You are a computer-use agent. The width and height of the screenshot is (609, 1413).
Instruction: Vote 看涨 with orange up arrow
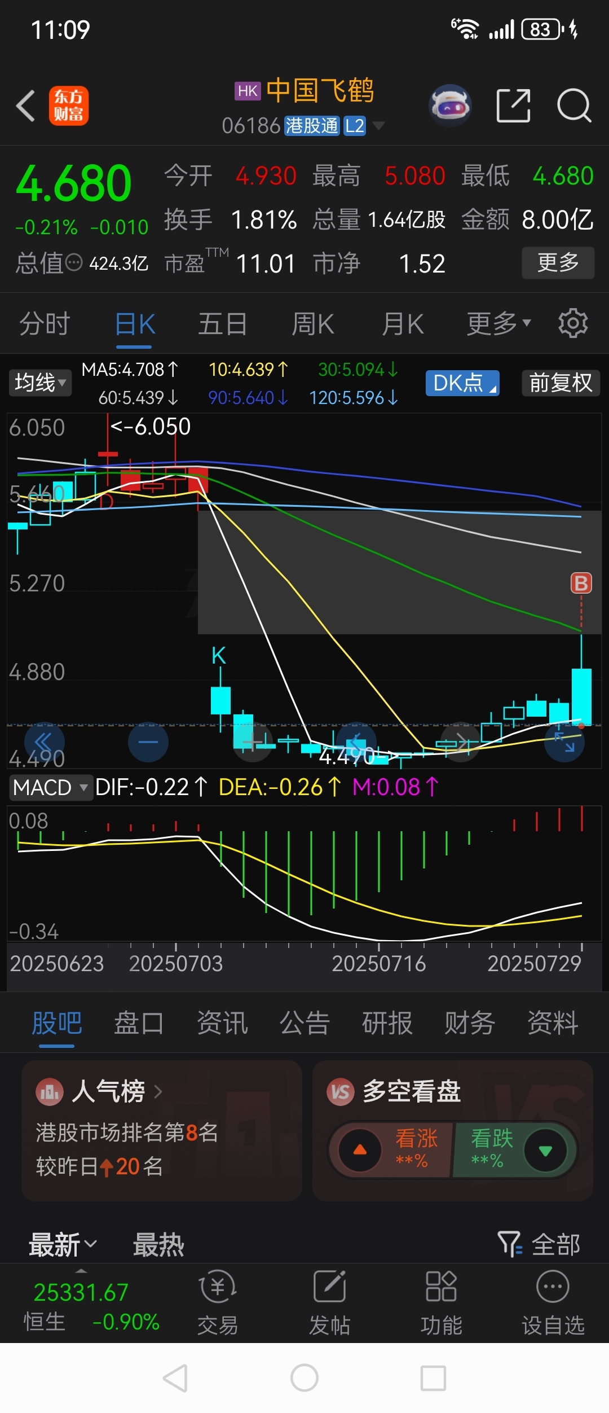coord(360,1149)
